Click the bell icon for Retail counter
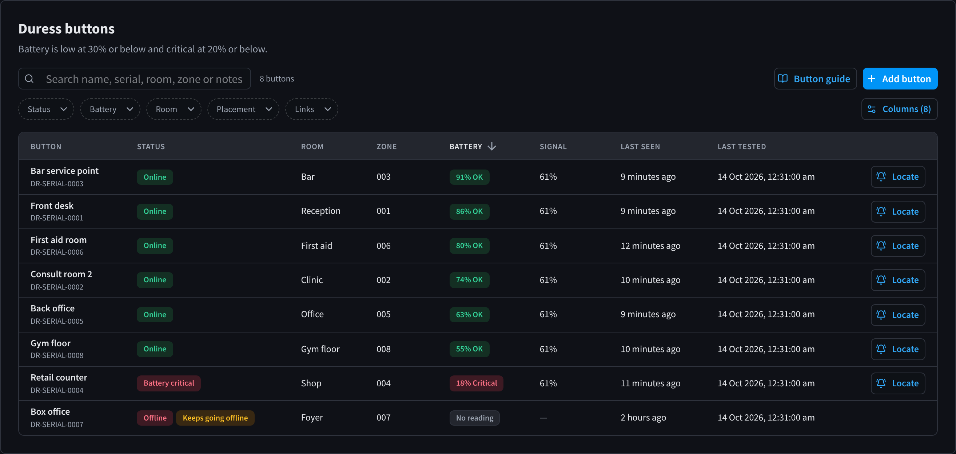956x454 pixels. [x=881, y=383]
